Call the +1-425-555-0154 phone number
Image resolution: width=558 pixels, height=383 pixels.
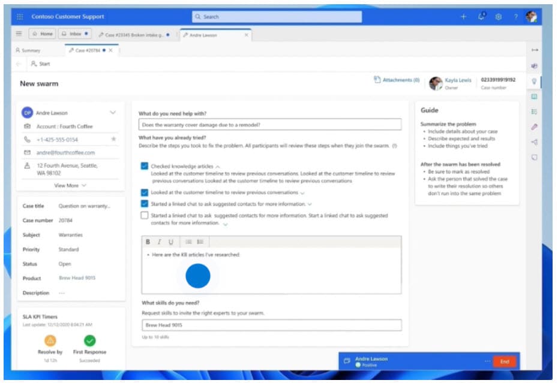[x=57, y=140]
